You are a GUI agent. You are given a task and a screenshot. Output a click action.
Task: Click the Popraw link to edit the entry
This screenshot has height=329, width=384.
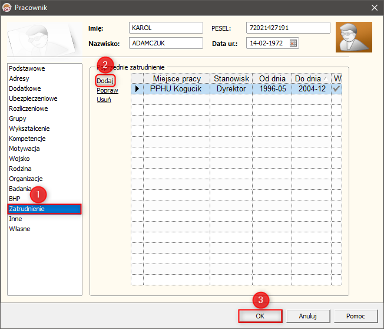(x=107, y=90)
